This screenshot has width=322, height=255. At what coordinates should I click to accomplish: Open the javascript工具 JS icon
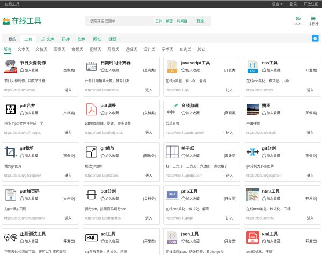pos(172,67)
